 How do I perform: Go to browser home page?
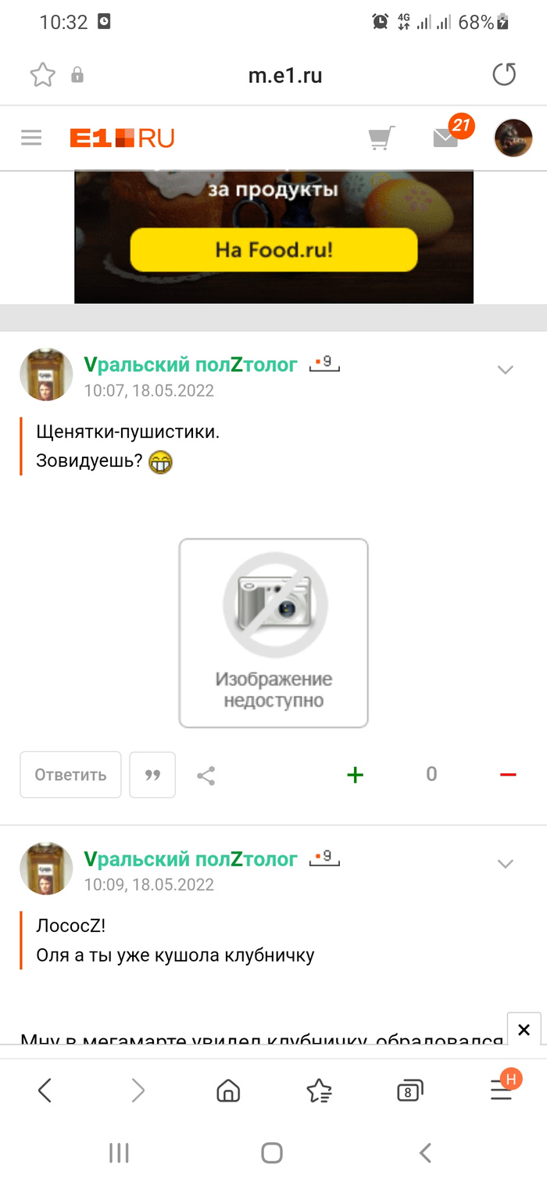[228, 1091]
